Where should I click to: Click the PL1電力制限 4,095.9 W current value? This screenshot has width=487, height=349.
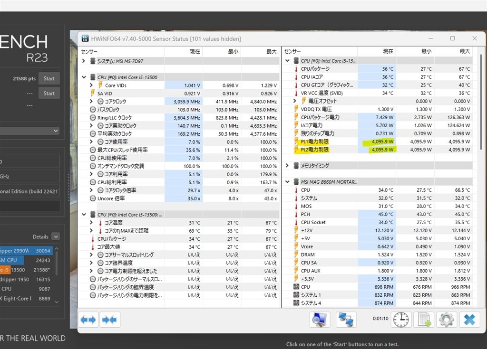pyautogui.click(x=382, y=141)
